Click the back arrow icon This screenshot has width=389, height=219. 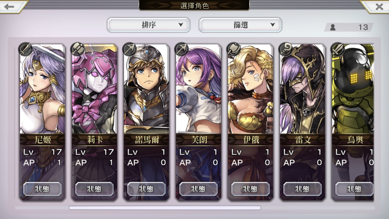click(9, 6)
